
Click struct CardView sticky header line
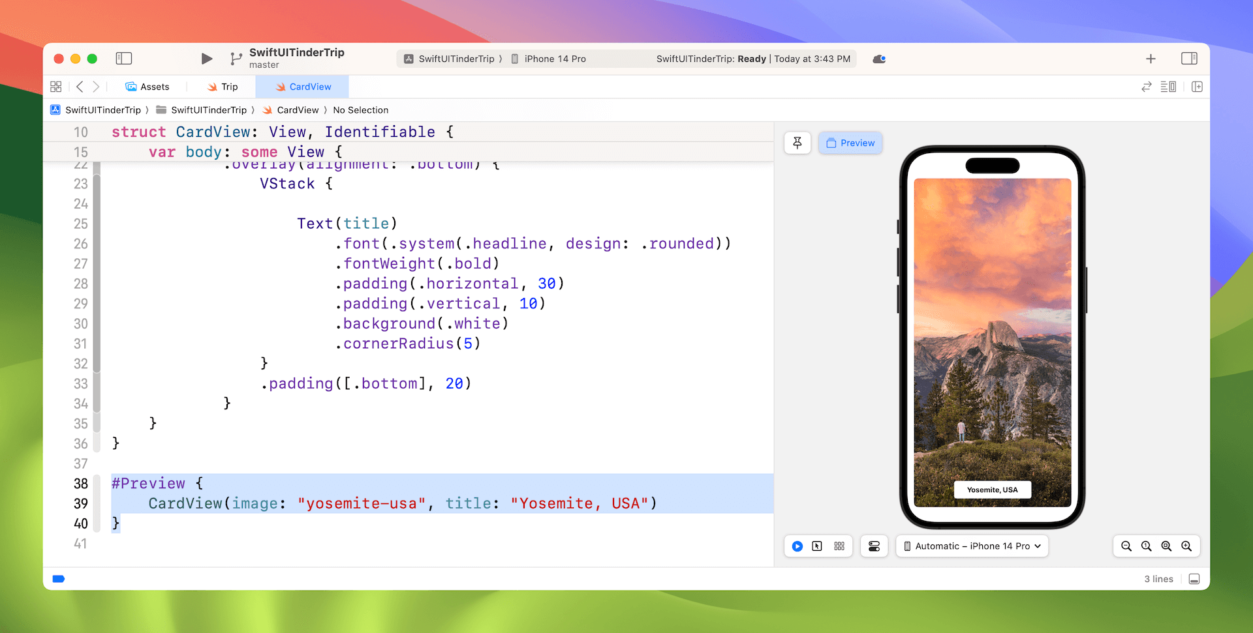point(283,132)
